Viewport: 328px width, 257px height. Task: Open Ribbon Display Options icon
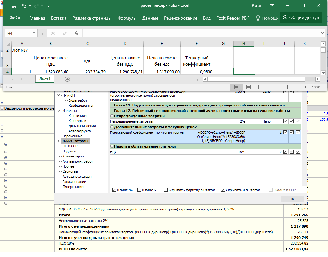pyautogui.click(x=272, y=6)
